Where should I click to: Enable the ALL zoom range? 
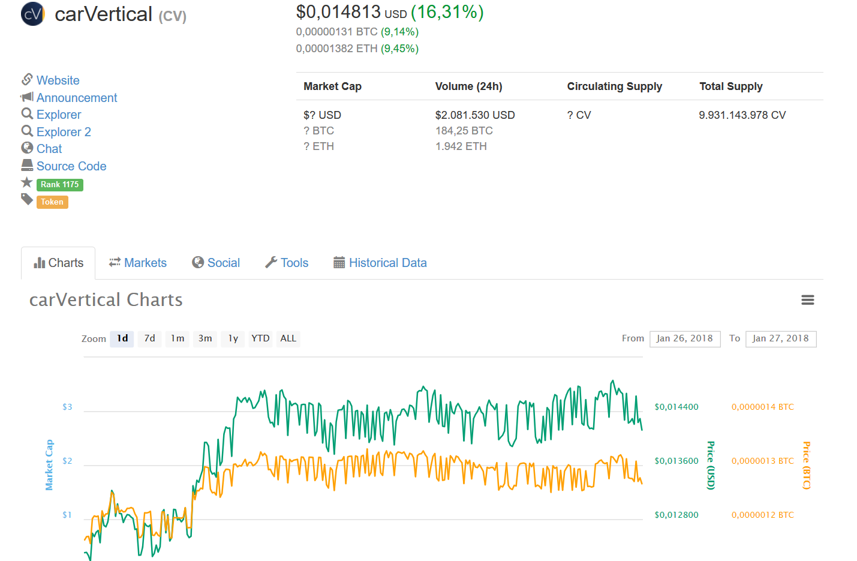[x=288, y=338]
